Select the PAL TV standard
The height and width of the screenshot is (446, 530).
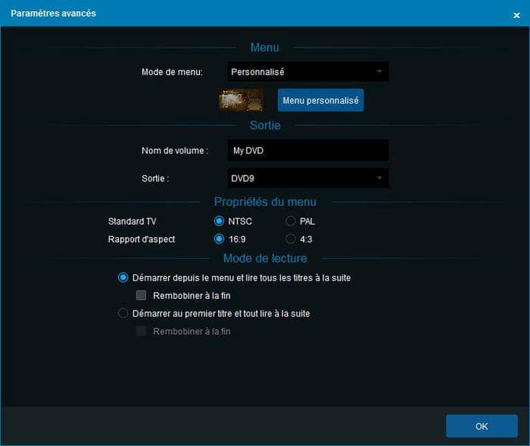[290, 221]
